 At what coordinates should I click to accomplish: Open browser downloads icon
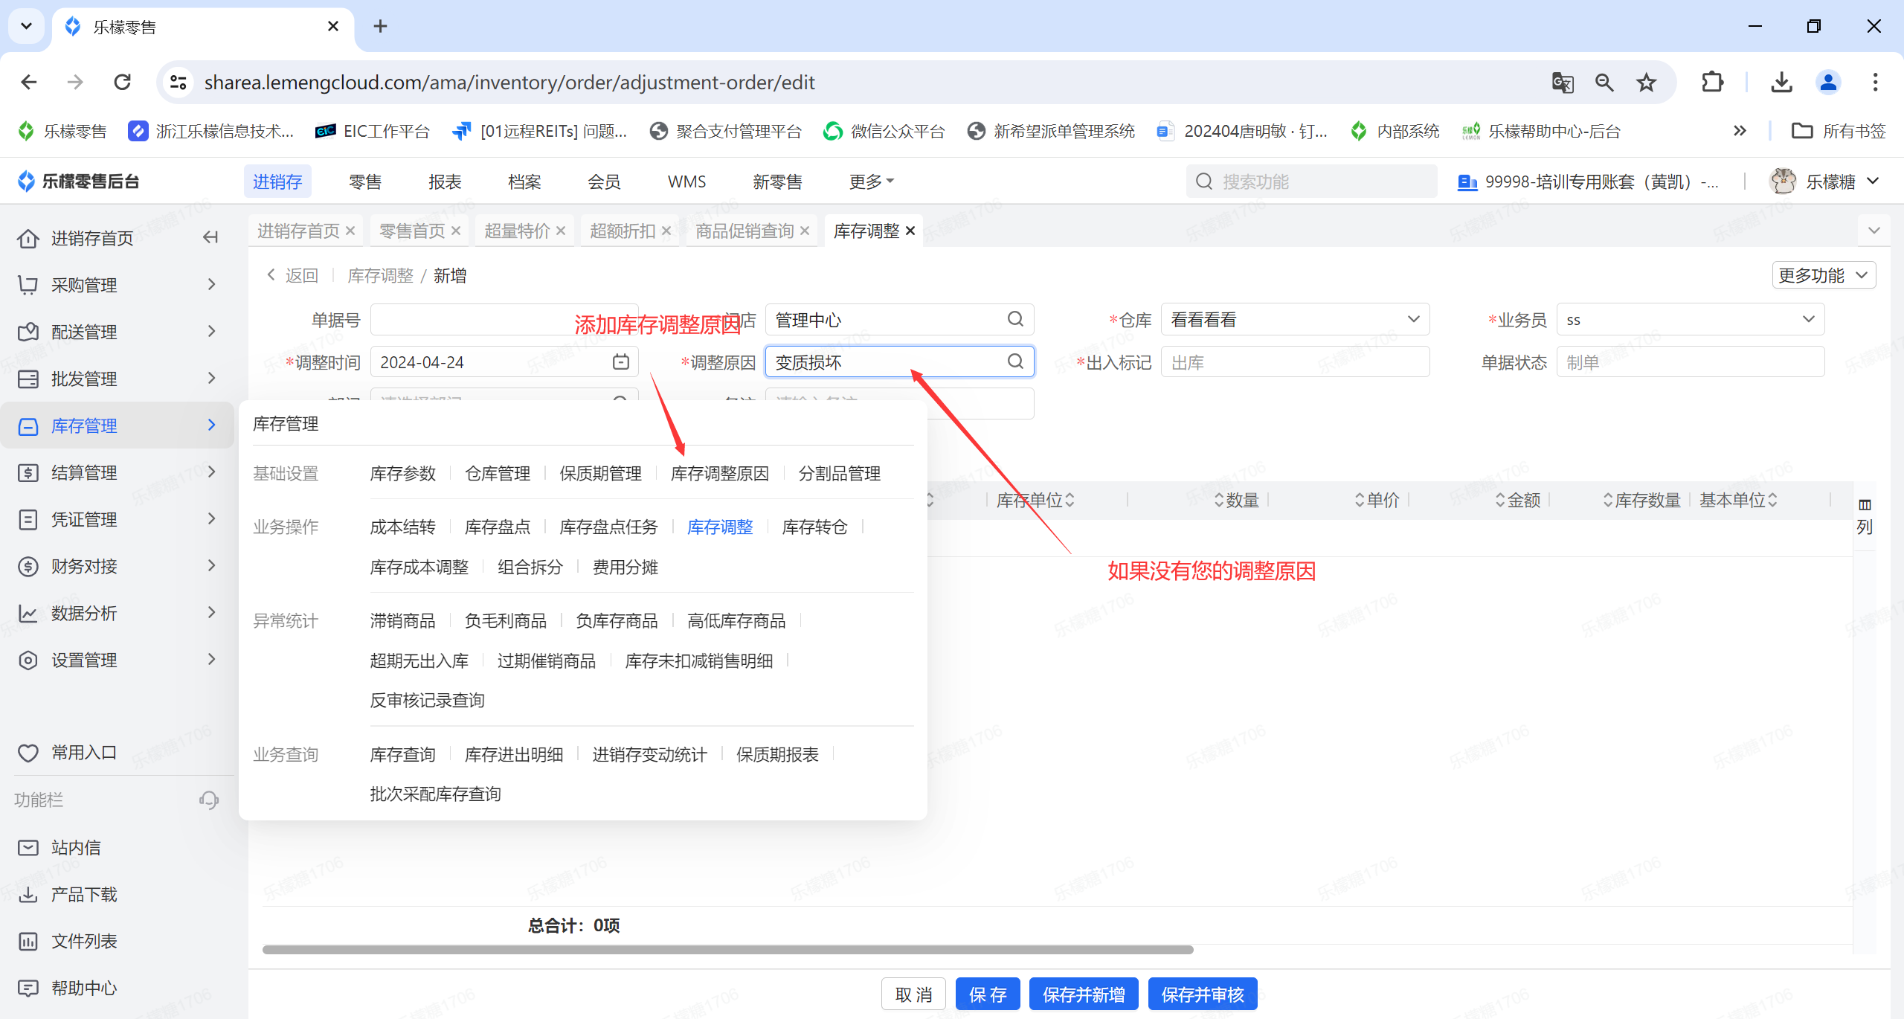[x=1782, y=83]
